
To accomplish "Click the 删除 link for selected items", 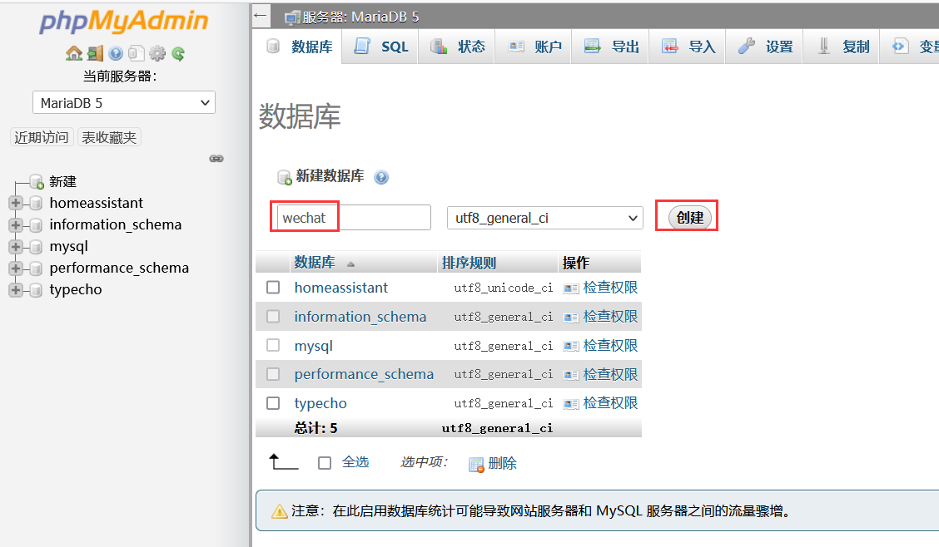I will click(503, 463).
